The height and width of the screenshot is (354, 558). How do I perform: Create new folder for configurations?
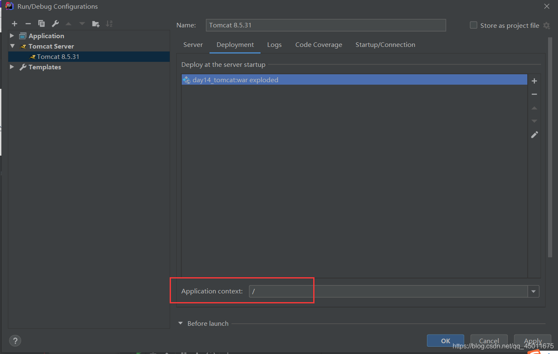tap(96, 24)
